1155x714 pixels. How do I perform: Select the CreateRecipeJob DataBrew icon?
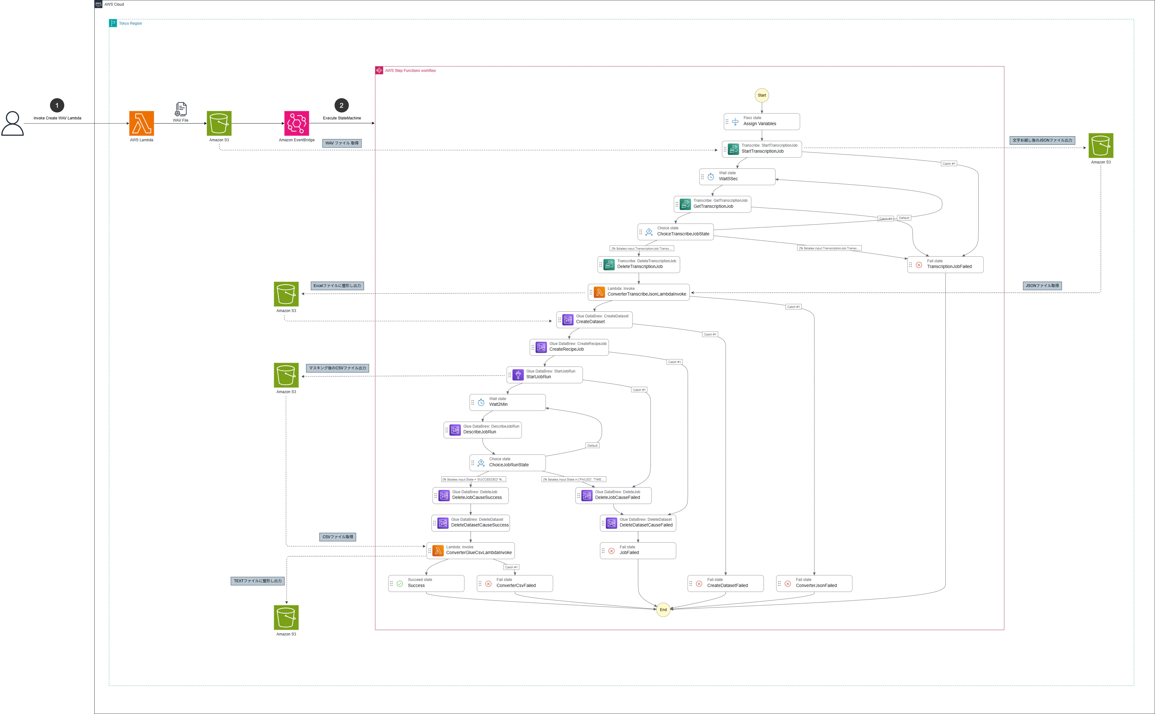(541, 347)
